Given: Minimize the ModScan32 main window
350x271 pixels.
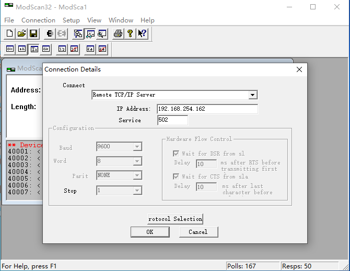Looking at the screenshot, I should 289,7.
